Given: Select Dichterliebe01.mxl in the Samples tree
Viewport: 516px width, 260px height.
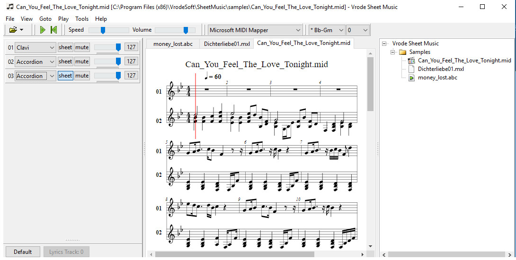Looking at the screenshot, I should point(441,69).
